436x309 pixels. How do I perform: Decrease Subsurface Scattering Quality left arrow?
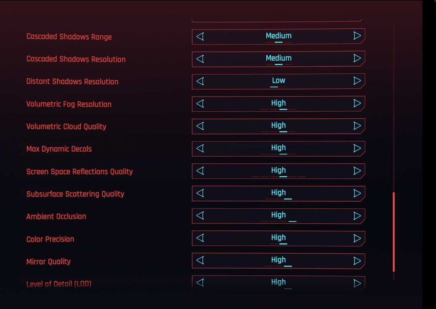200,193
